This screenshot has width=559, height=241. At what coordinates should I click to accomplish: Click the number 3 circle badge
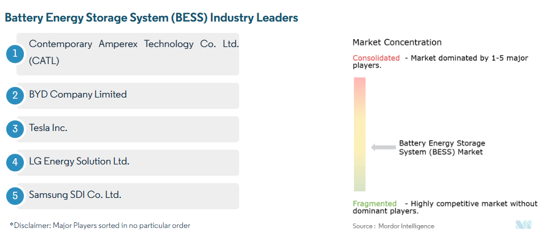click(15, 129)
